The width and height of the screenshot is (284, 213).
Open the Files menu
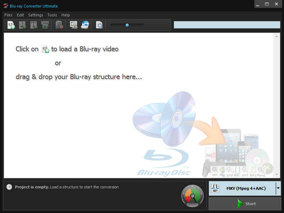(8, 15)
